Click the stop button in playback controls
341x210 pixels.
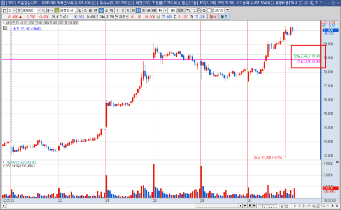click(250, 206)
